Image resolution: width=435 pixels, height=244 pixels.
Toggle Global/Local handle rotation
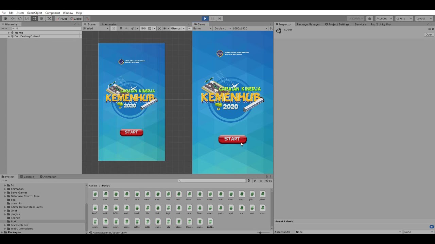[x=76, y=19]
